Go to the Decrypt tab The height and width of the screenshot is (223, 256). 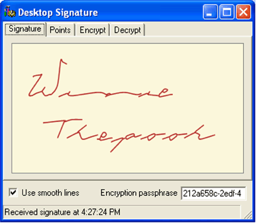click(127, 30)
